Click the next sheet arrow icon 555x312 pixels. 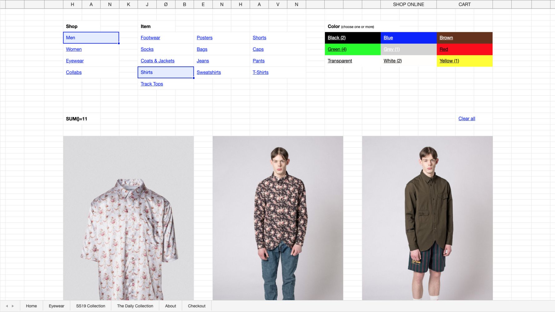[x=13, y=306]
